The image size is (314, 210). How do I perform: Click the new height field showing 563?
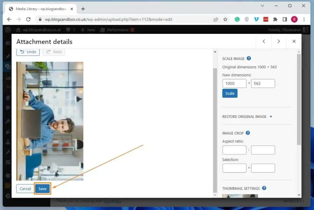(x=263, y=83)
